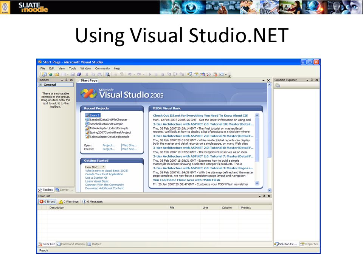363x272 pixels.
Task: Click the Paste clipboard icon
Action: pyautogui.click(x=99, y=74)
